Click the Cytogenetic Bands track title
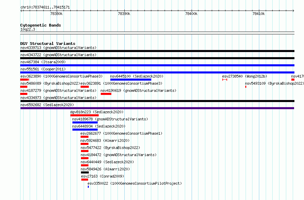Screen dimensions: 304x200 (x=41, y=25)
